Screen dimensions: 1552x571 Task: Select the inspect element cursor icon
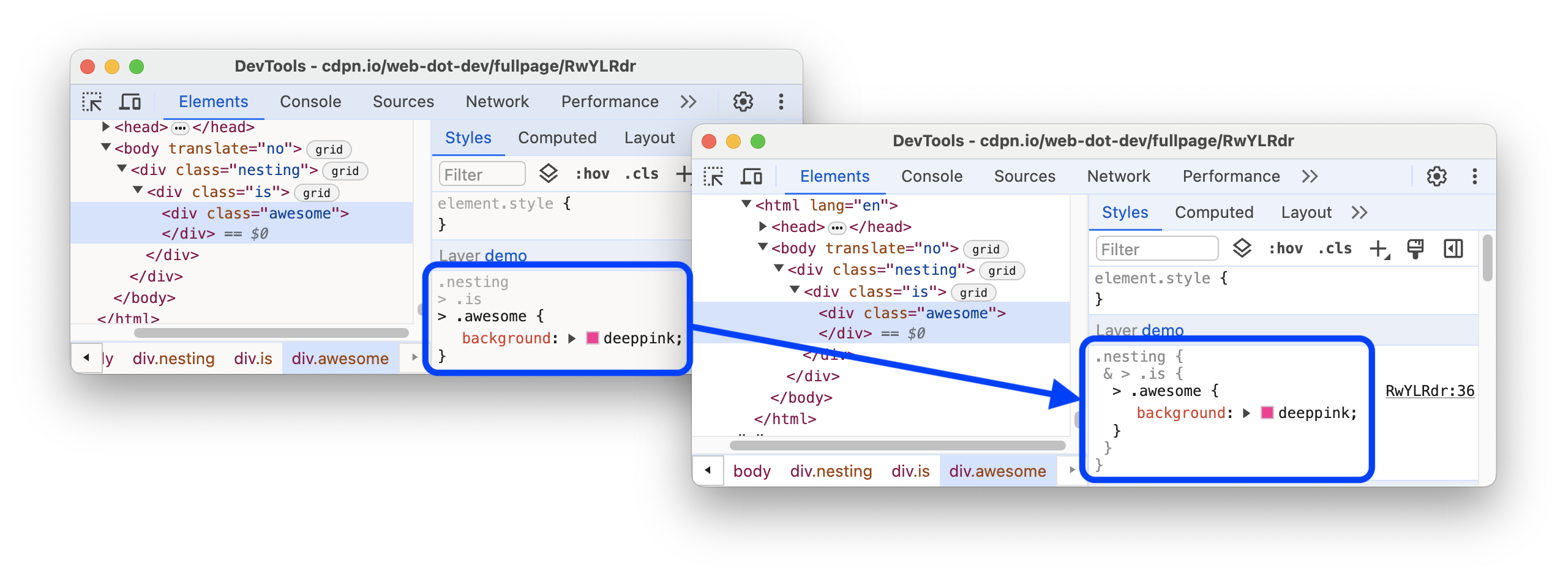pos(714,176)
